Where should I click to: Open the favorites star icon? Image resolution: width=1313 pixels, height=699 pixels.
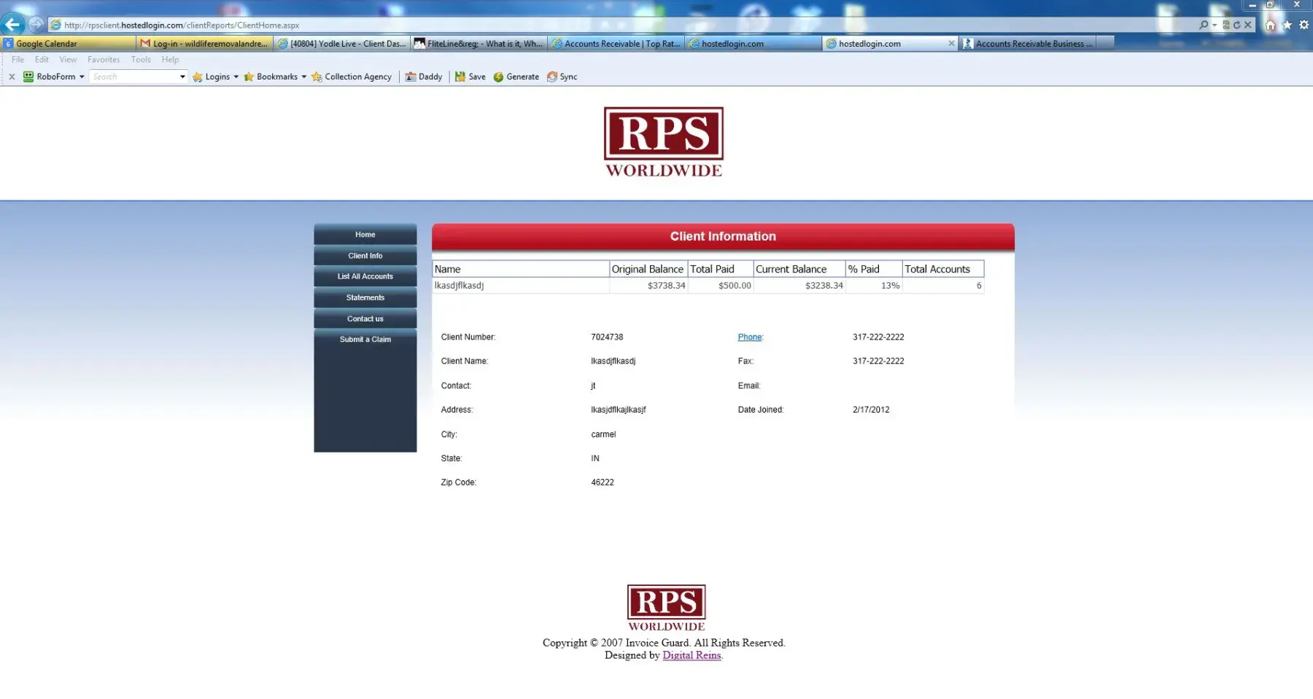(x=1287, y=25)
